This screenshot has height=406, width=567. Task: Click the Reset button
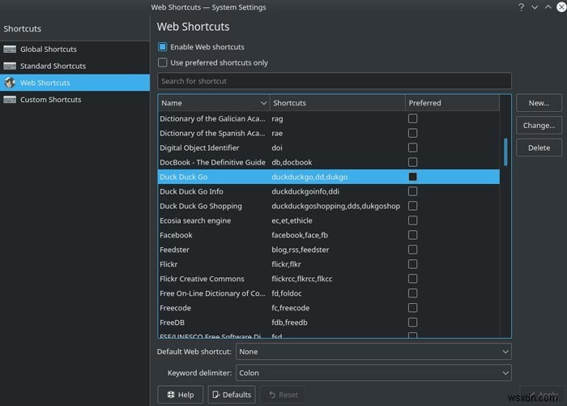[x=283, y=395]
